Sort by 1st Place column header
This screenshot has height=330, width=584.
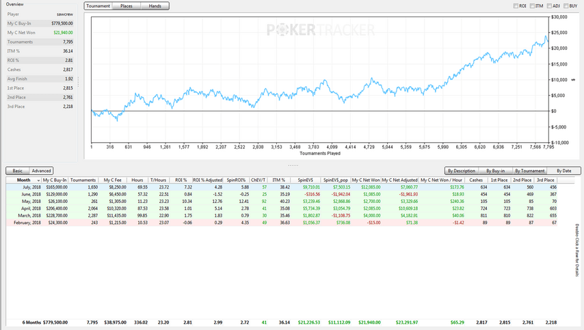tap(499, 180)
